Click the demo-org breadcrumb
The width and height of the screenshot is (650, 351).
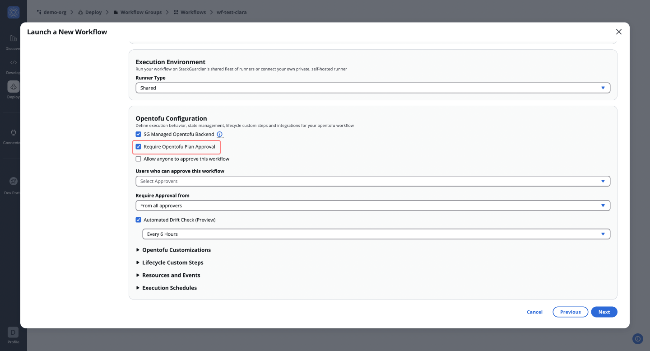click(x=51, y=12)
